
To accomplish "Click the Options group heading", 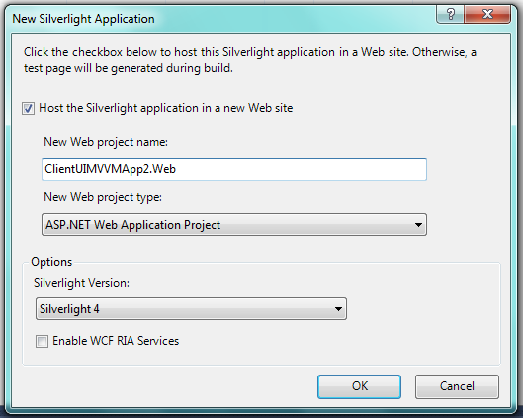I will 51,262.
